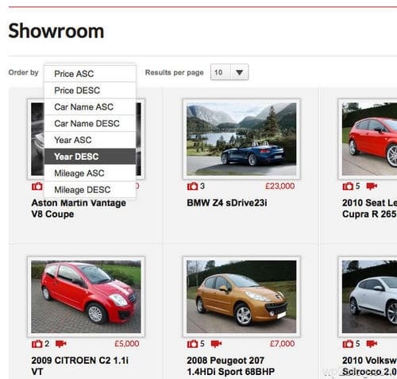
Task: Click camera icon under BMW Z4 photo
Action: tap(192, 186)
